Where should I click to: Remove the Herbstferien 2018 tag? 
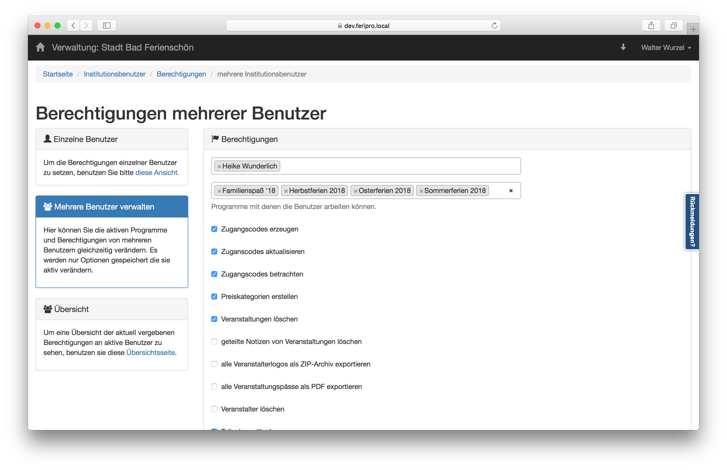pyautogui.click(x=286, y=191)
